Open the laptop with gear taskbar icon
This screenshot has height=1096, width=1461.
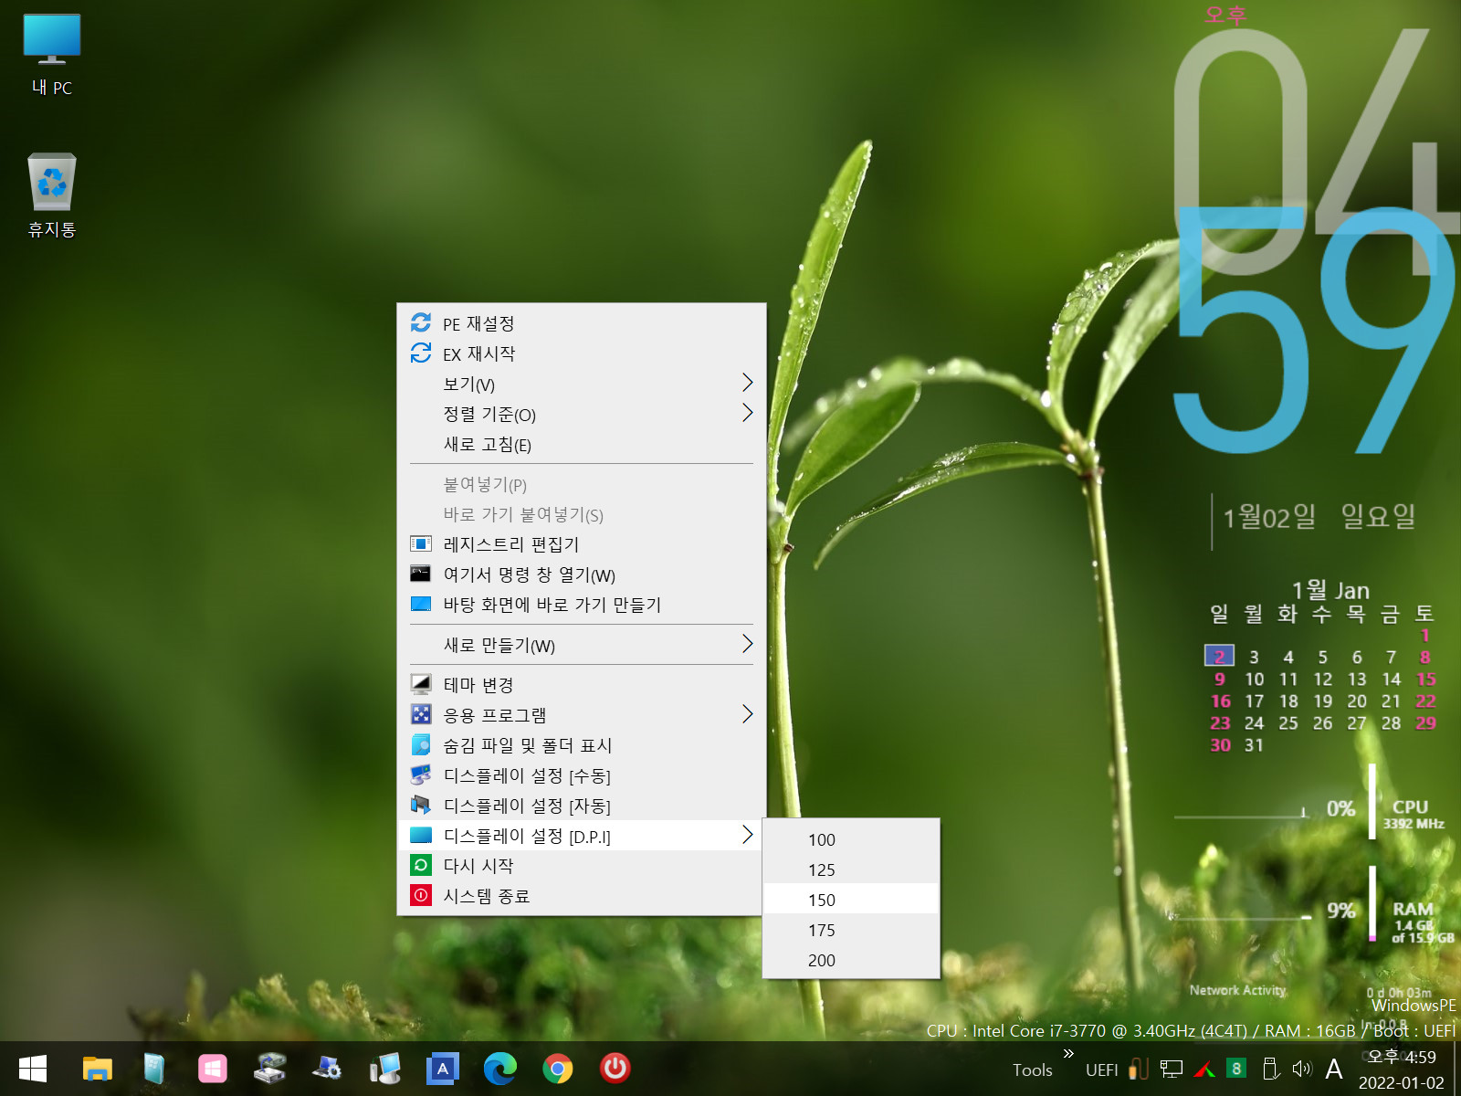(327, 1069)
